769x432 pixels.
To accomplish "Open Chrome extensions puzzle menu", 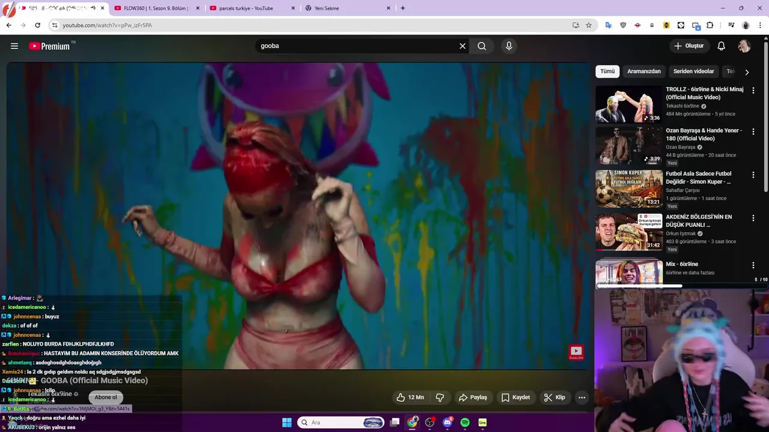I will tap(710, 25).
